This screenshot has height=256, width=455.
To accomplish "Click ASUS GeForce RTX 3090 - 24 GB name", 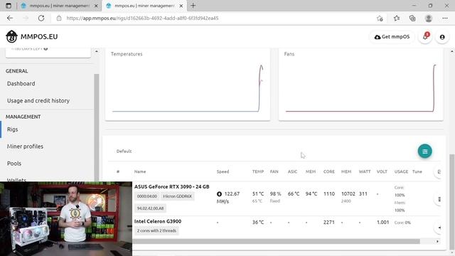I will tap(172, 186).
